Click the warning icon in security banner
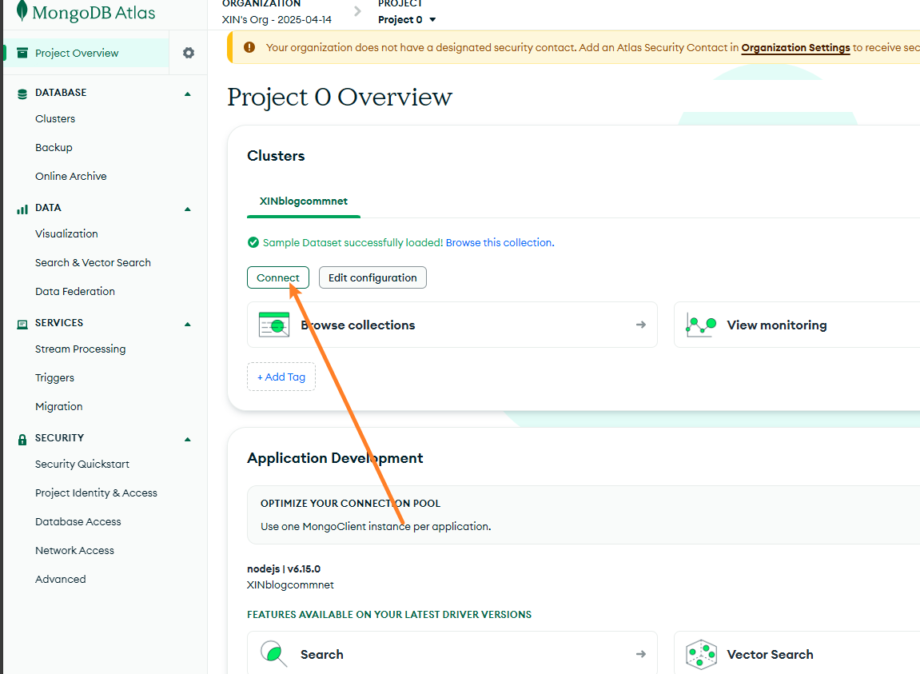This screenshot has width=920, height=674. [249, 47]
